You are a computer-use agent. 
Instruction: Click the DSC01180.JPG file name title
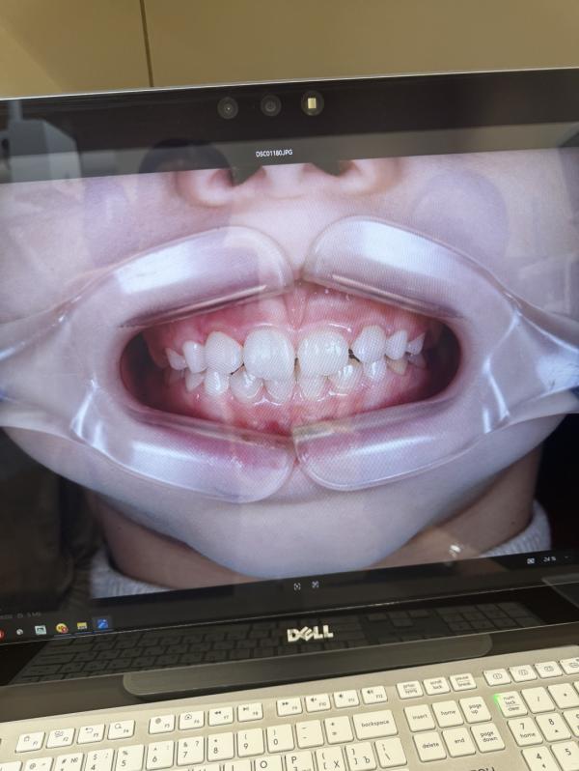[x=274, y=154]
